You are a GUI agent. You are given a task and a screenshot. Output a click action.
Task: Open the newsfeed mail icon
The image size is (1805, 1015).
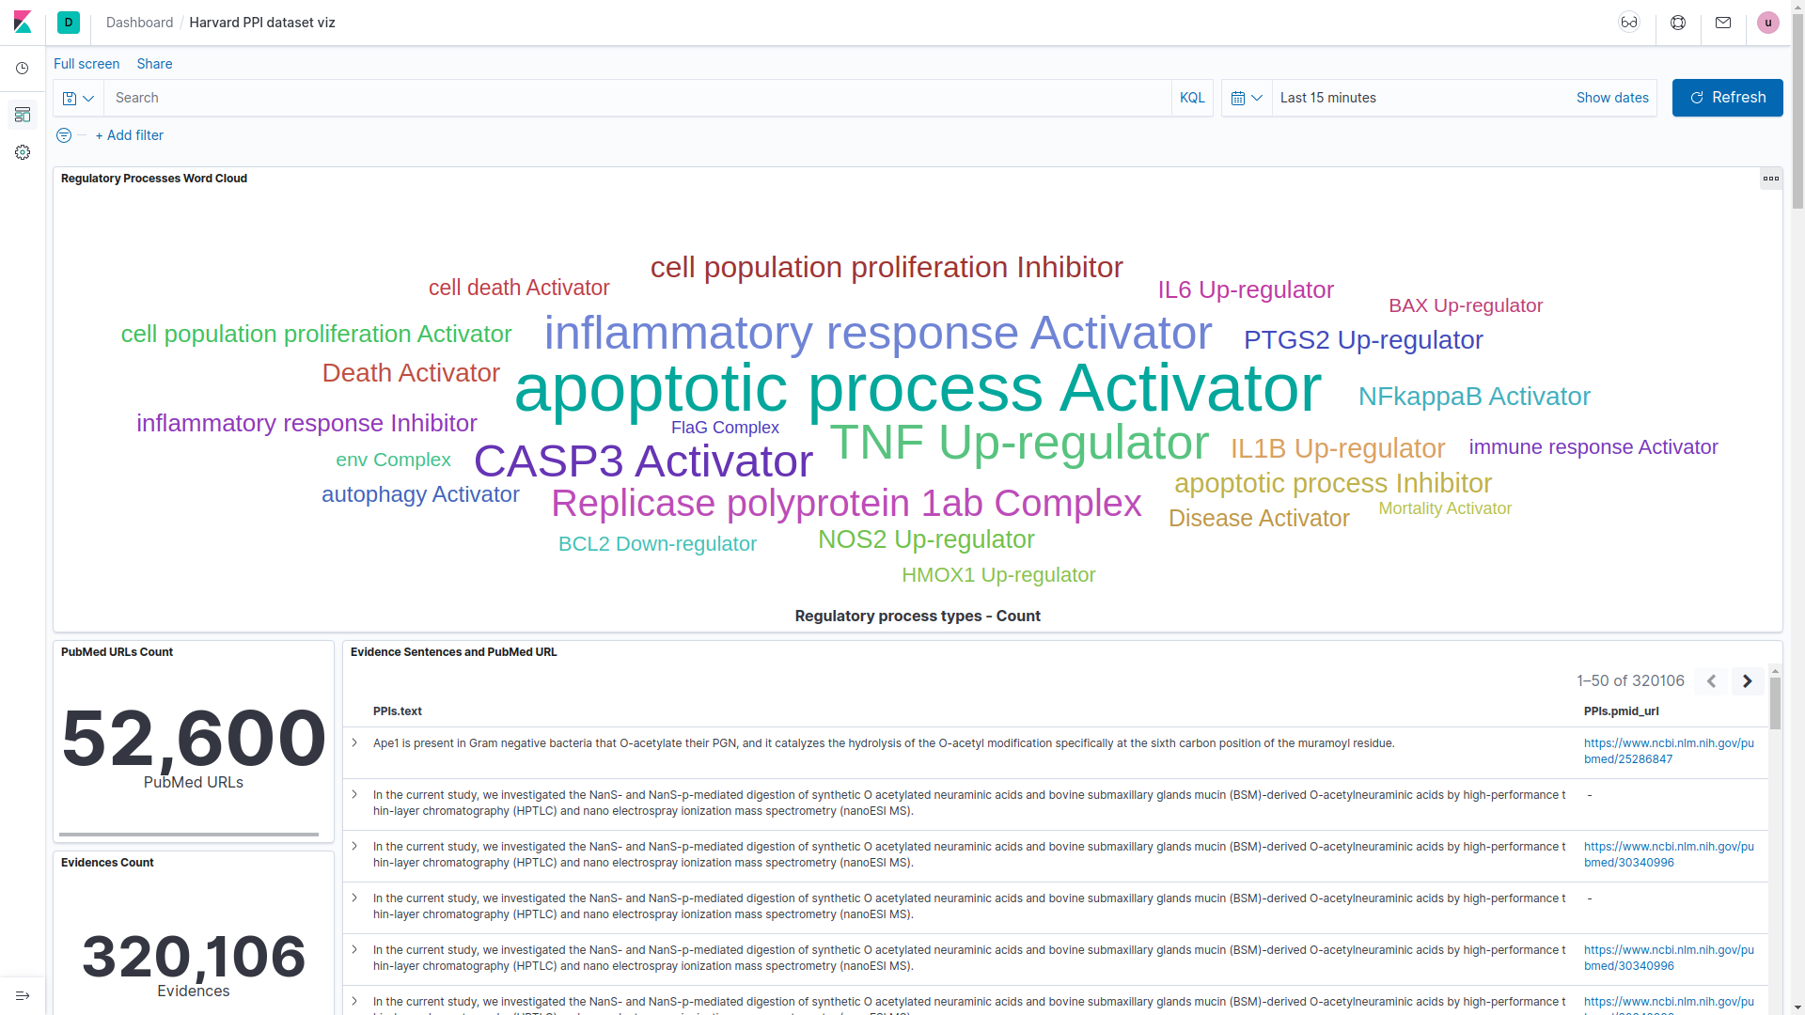1723,23
